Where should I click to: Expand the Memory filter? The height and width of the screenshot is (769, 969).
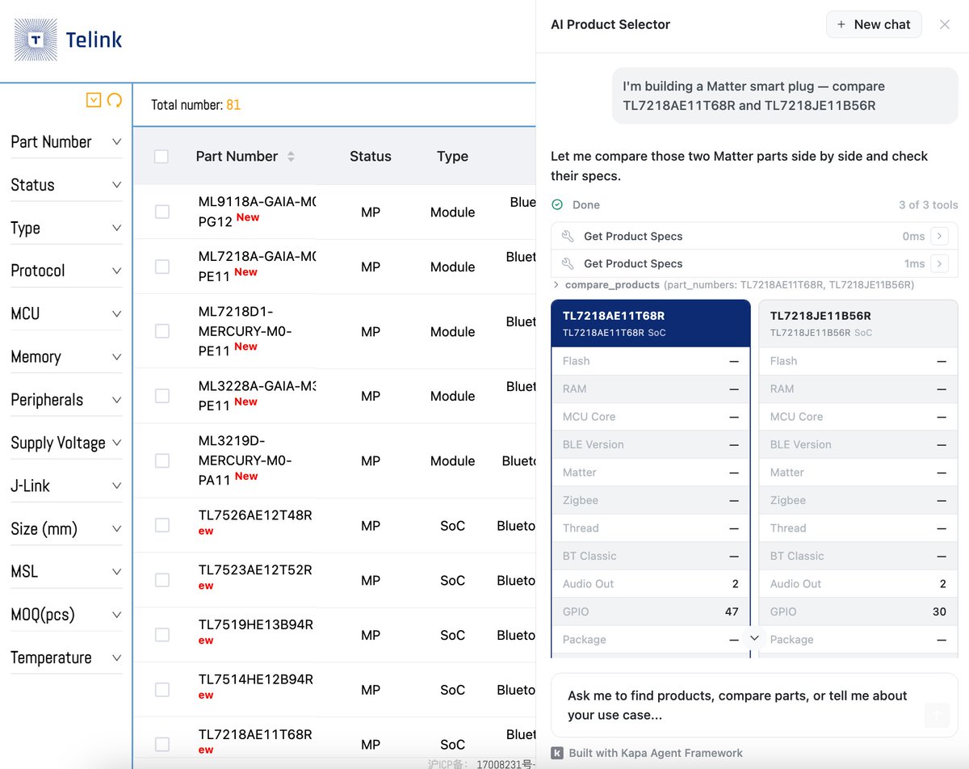click(x=66, y=357)
